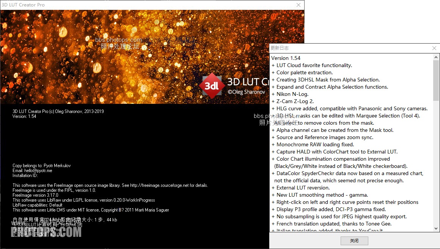Select 'Source and Reference images zoom sync' line
This screenshot has width=440, height=249.
pyautogui.click(x=322, y=138)
